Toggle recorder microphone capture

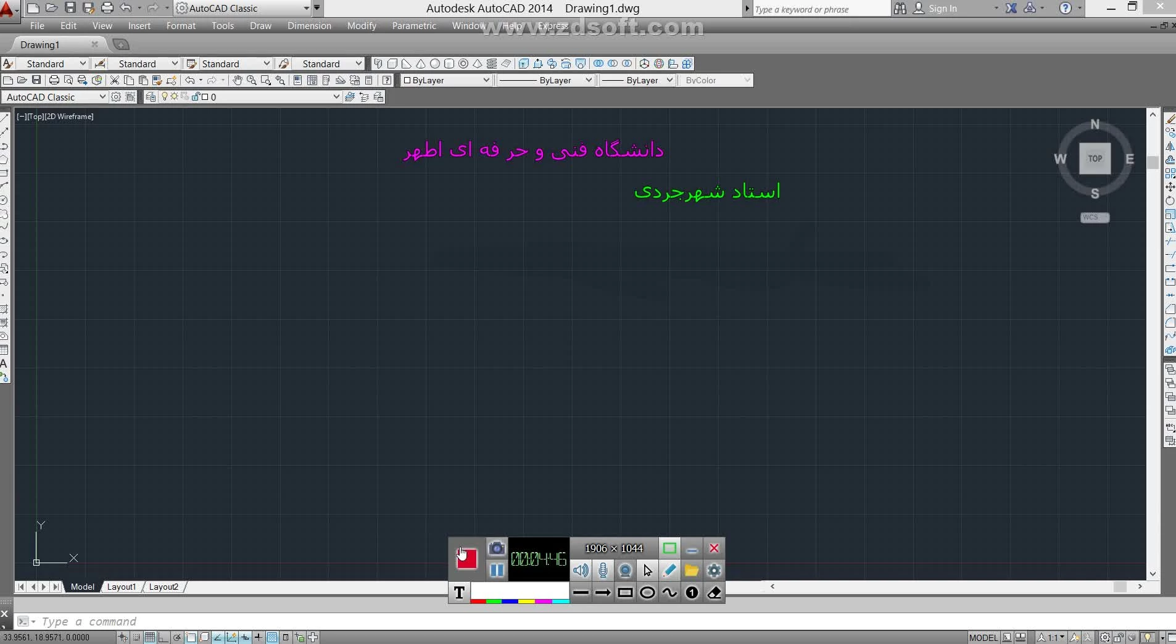click(603, 571)
